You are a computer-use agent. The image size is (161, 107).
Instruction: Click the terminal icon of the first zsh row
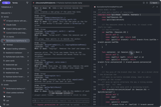[x=4, y=101]
